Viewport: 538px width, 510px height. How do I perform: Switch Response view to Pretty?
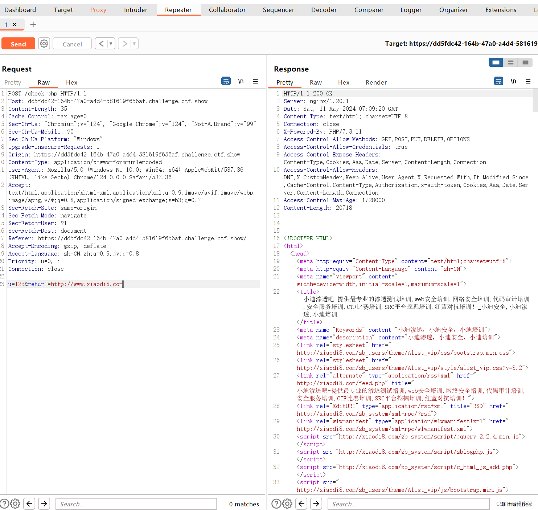coord(285,82)
